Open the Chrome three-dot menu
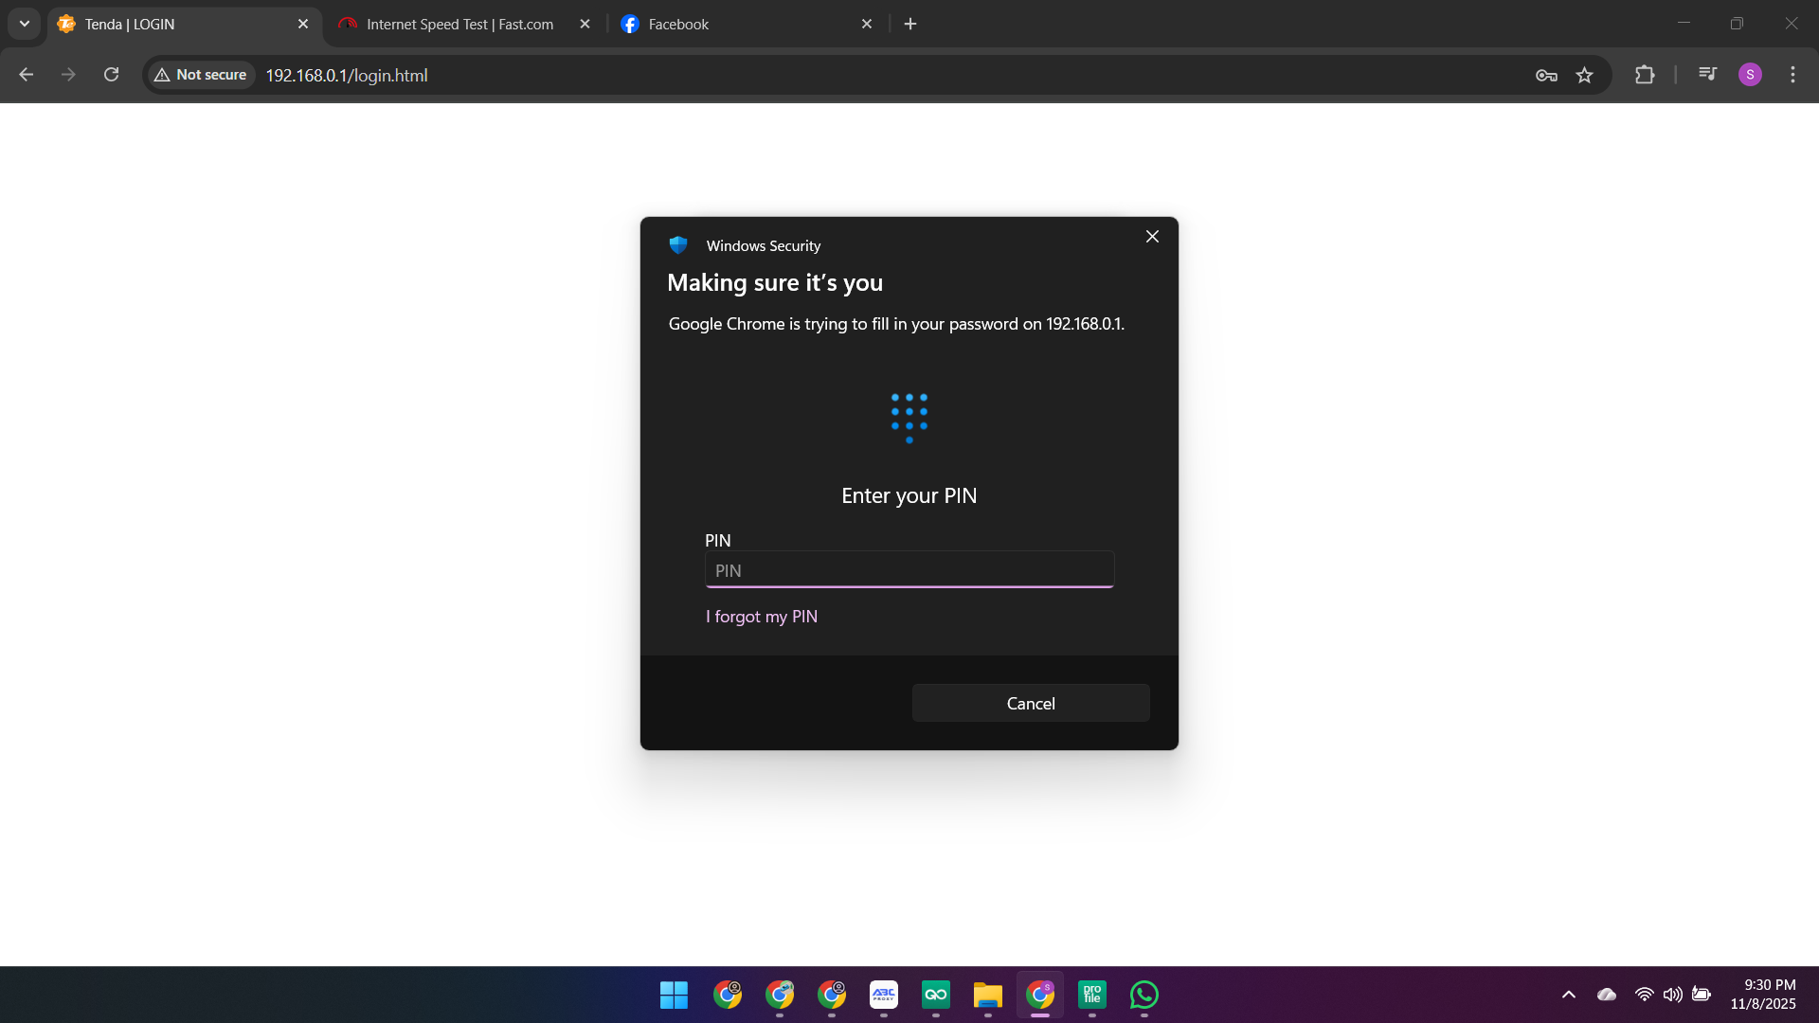The image size is (1819, 1023). point(1792,75)
